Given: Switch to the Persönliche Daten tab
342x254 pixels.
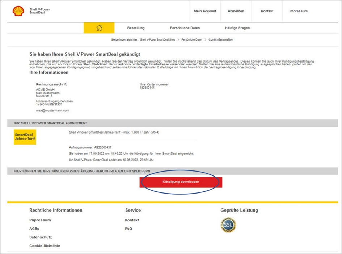Looking at the screenshot, I should 185,27.
